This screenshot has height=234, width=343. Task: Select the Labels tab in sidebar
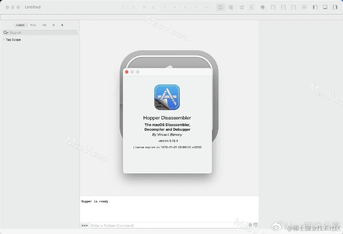pyautogui.click(x=20, y=25)
